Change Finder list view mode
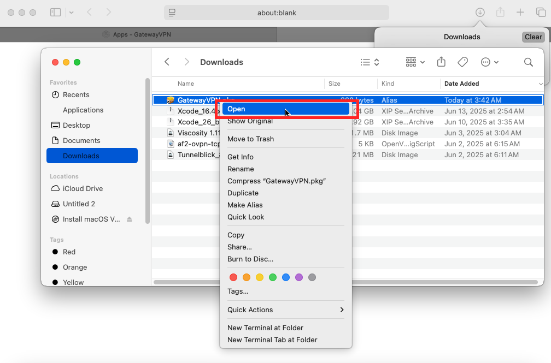The width and height of the screenshot is (551, 363). click(370, 62)
